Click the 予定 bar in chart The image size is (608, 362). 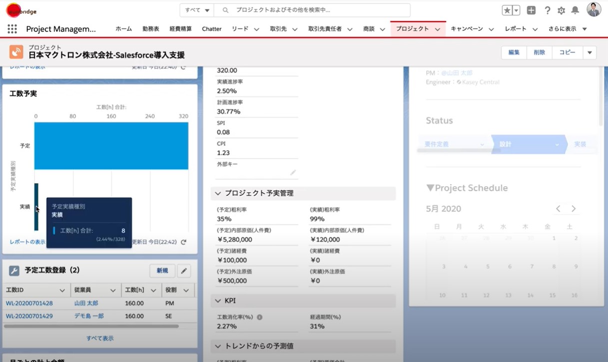[x=111, y=146]
